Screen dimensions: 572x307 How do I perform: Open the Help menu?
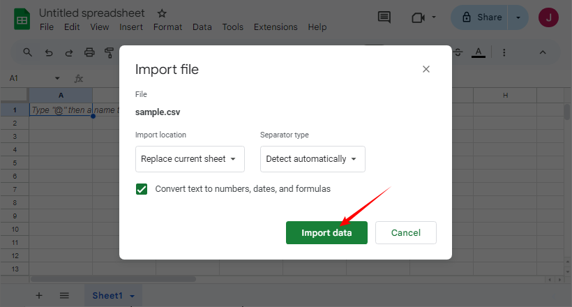[317, 27]
